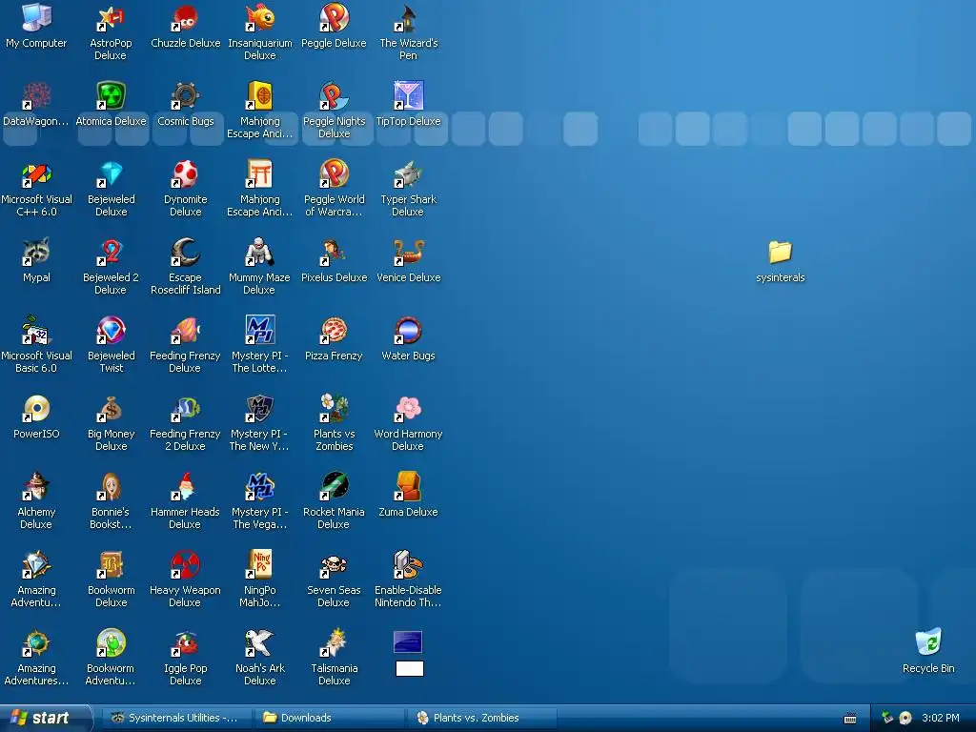976x732 pixels.
Task: Click the Cosmic Bugs gear icon
Action: (x=186, y=96)
